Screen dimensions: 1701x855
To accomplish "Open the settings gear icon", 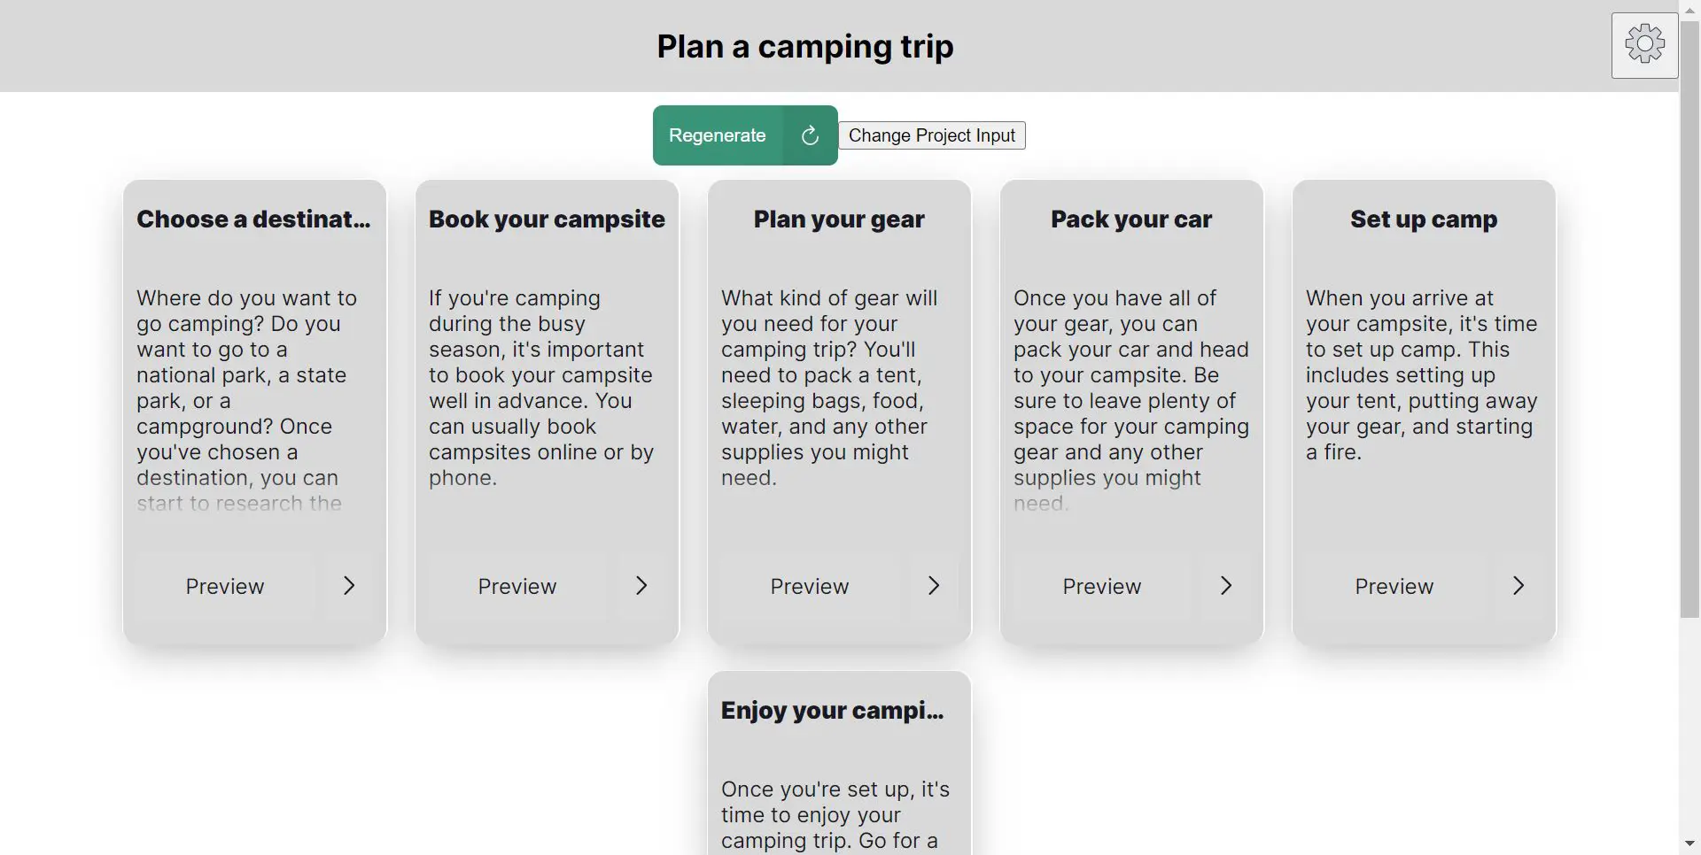I will point(1644,44).
